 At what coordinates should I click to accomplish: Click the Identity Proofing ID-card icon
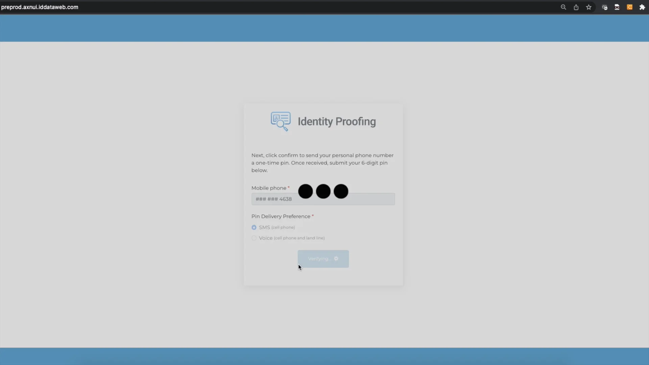[281, 121]
